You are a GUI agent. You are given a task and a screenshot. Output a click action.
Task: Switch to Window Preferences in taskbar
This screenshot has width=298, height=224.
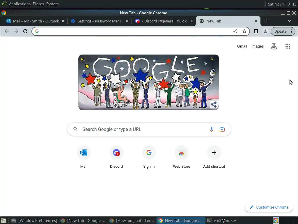click(x=35, y=220)
